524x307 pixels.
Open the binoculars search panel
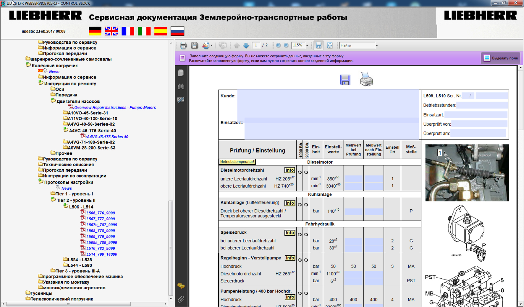point(181,86)
